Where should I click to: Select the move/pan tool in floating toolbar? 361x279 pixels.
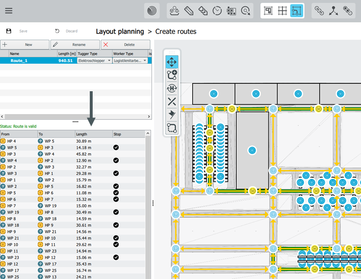(172, 62)
